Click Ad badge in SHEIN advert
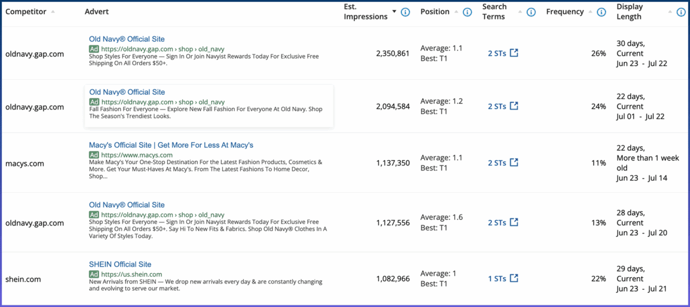The width and height of the screenshot is (690, 307). pos(94,274)
